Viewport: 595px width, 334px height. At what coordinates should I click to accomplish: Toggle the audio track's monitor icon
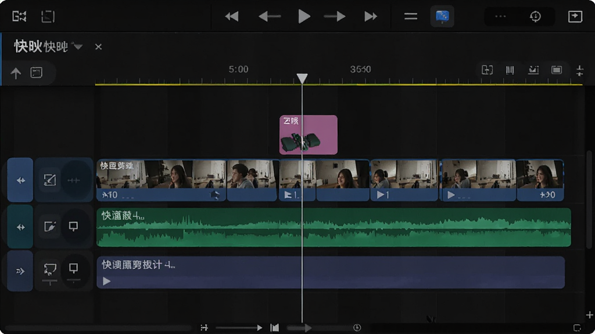[73, 227]
